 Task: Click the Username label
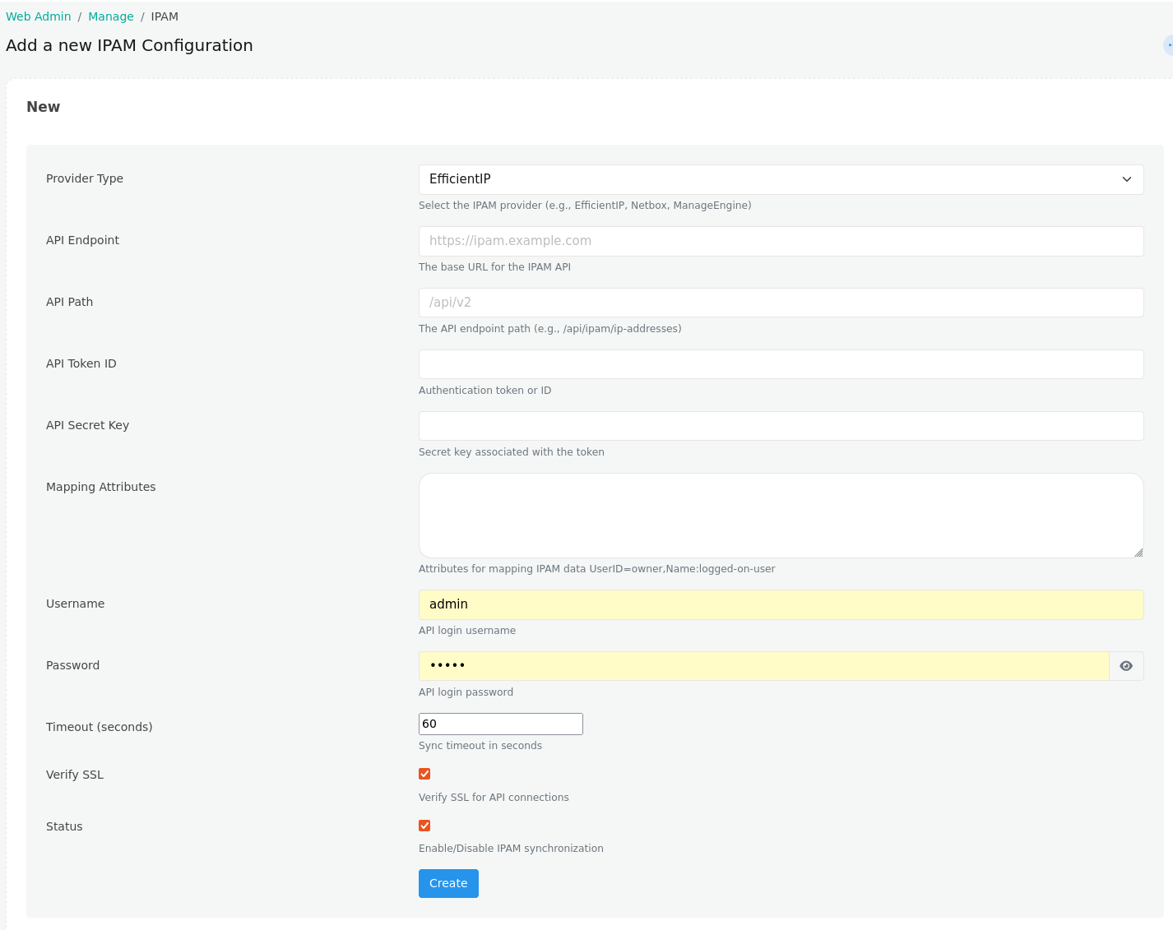pos(75,604)
